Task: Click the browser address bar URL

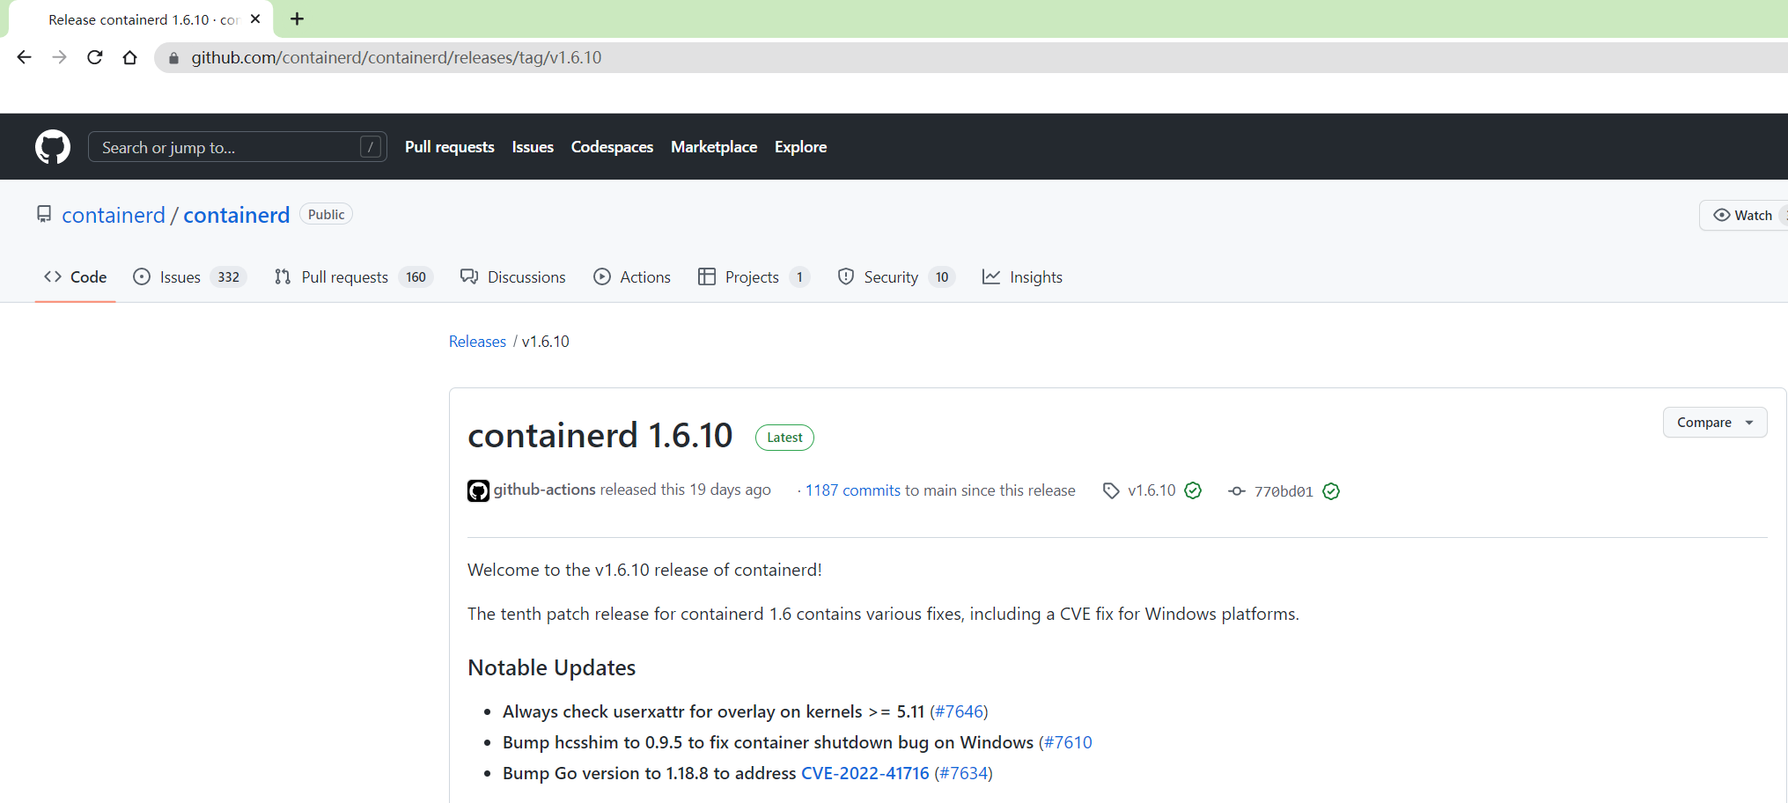Action: point(396,57)
